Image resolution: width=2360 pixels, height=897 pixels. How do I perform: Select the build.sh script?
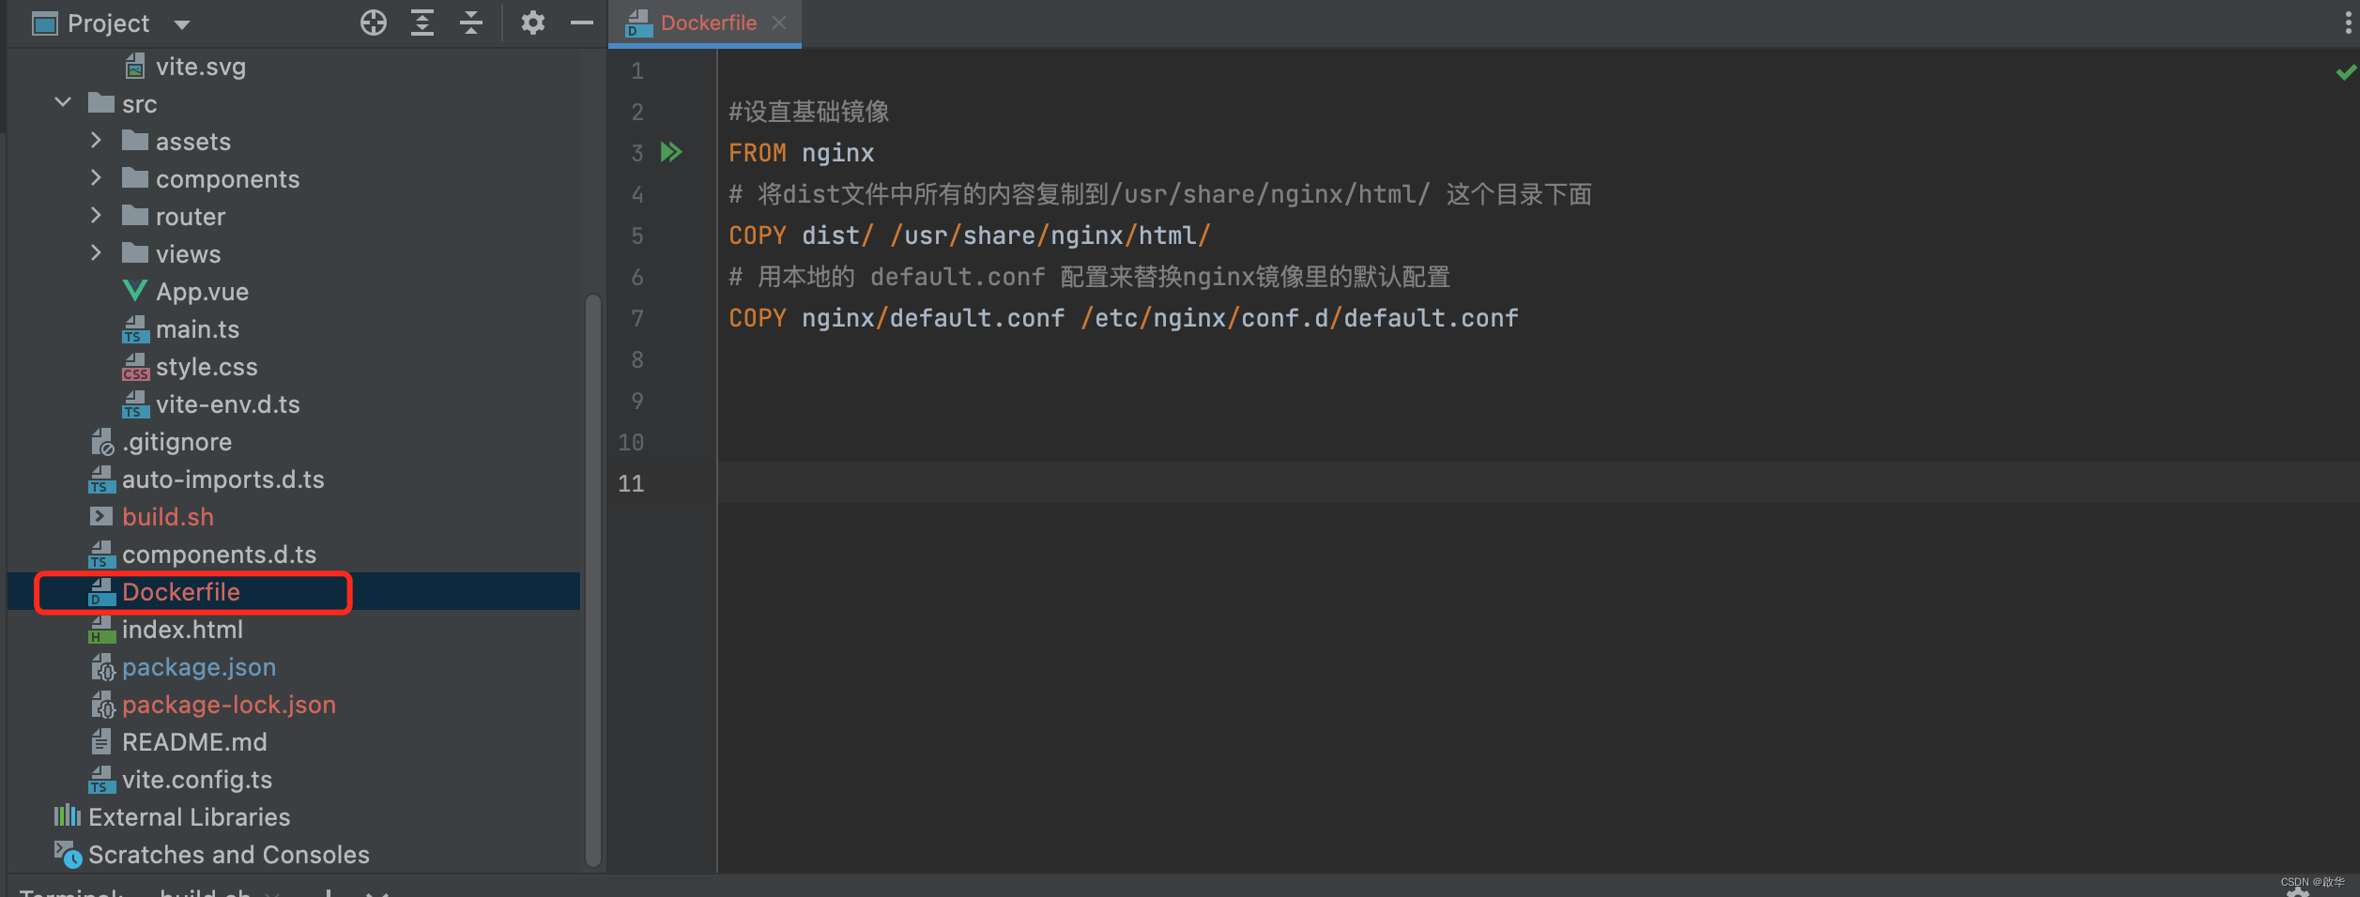click(x=168, y=517)
